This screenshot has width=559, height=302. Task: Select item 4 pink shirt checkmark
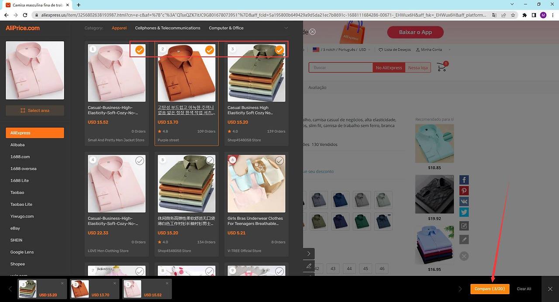pyautogui.click(x=140, y=161)
